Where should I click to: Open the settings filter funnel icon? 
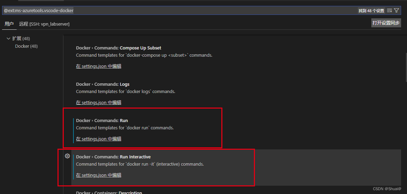(396, 11)
